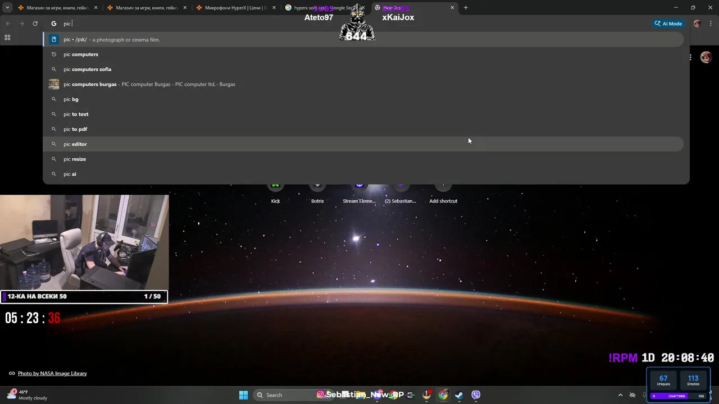Choose the 'pic bg' suggestion
This screenshot has width=719, height=404.
[363, 99]
